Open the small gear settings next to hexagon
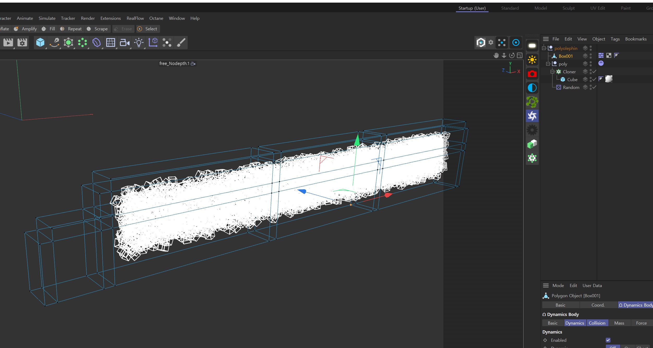The image size is (653, 348). click(x=491, y=42)
